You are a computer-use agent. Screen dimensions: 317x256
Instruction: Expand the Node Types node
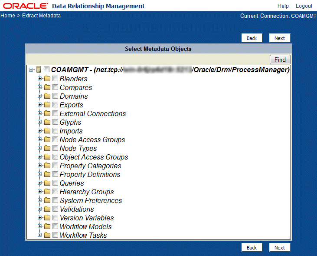click(x=39, y=148)
